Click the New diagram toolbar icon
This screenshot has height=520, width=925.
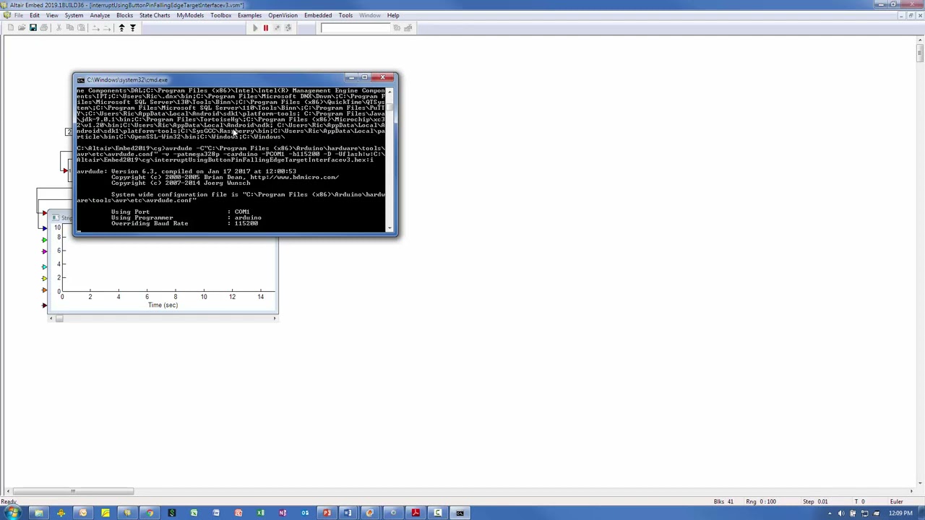tap(10, 27)
